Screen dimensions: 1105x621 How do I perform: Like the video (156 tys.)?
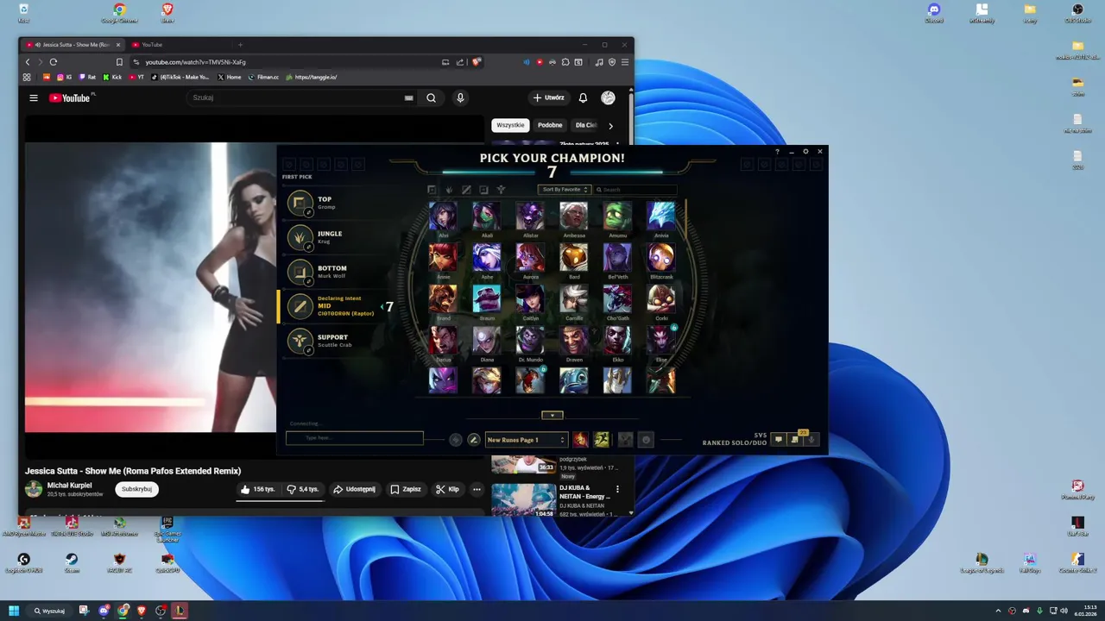(258, 489)
